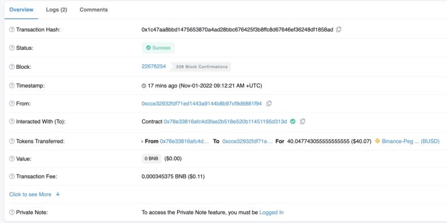Click the verified contract green checkmark
This screenshot has width=447, height=223.
pyautogui.click(x=292, y=122)
